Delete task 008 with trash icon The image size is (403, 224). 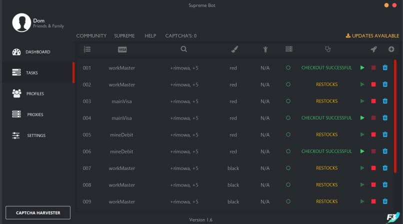385,184
